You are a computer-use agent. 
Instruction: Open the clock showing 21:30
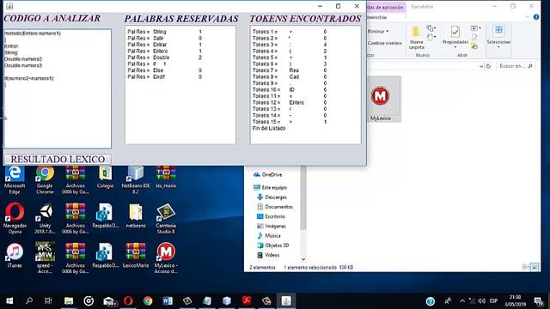pos(515,301)
